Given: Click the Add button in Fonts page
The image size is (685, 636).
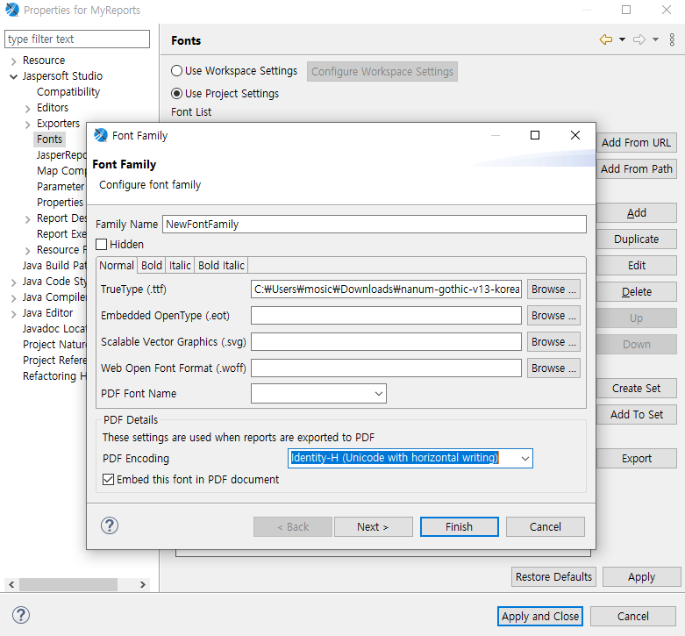Looking at the screenshot, I should tap(637, 212).
